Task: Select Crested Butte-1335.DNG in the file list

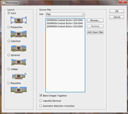Action: [65, 26]
